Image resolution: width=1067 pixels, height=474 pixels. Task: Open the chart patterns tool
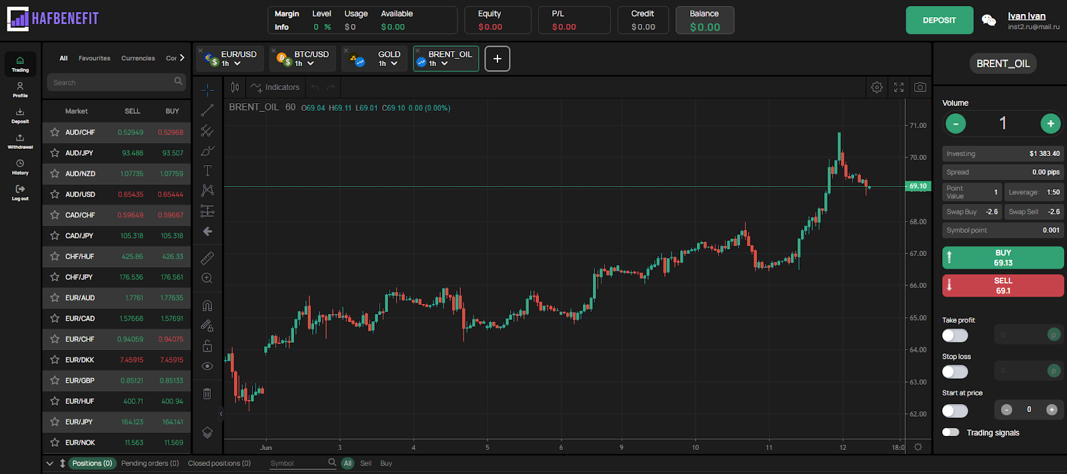coord(207,191)
